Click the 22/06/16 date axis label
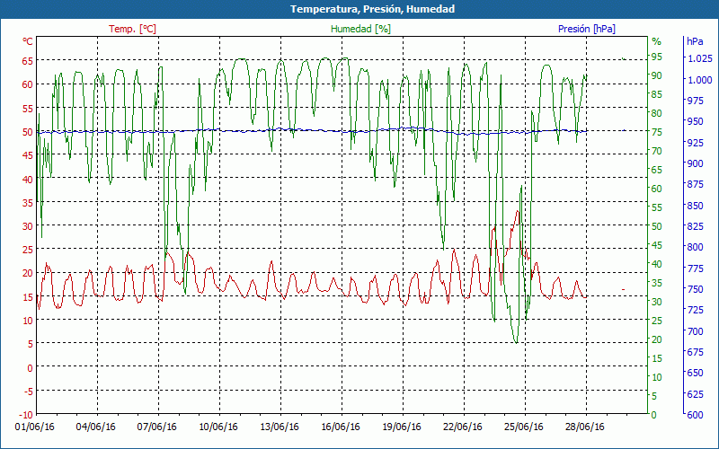Screen dimensions: 719x449 [463, 427]
